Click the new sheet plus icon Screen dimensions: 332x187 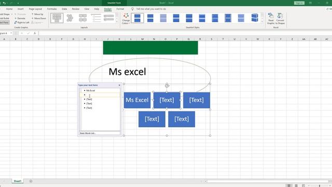point(31,181)
